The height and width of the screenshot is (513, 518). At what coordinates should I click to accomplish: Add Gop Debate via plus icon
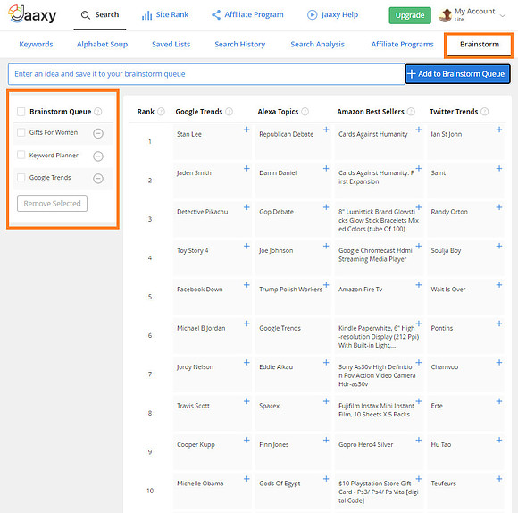tap(326, 207)
